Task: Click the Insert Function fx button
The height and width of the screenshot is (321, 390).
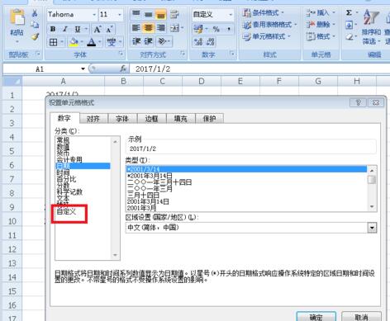Action: (123, 68)
